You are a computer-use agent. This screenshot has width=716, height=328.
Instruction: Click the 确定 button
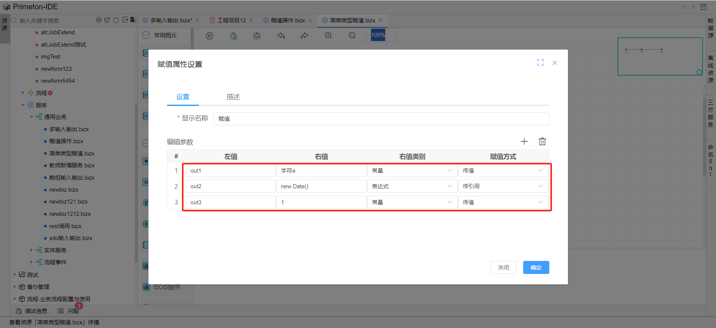click(x=536, y=267)
